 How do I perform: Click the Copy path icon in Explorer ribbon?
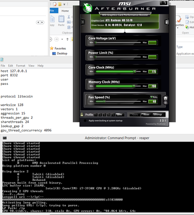click(69, 22)
